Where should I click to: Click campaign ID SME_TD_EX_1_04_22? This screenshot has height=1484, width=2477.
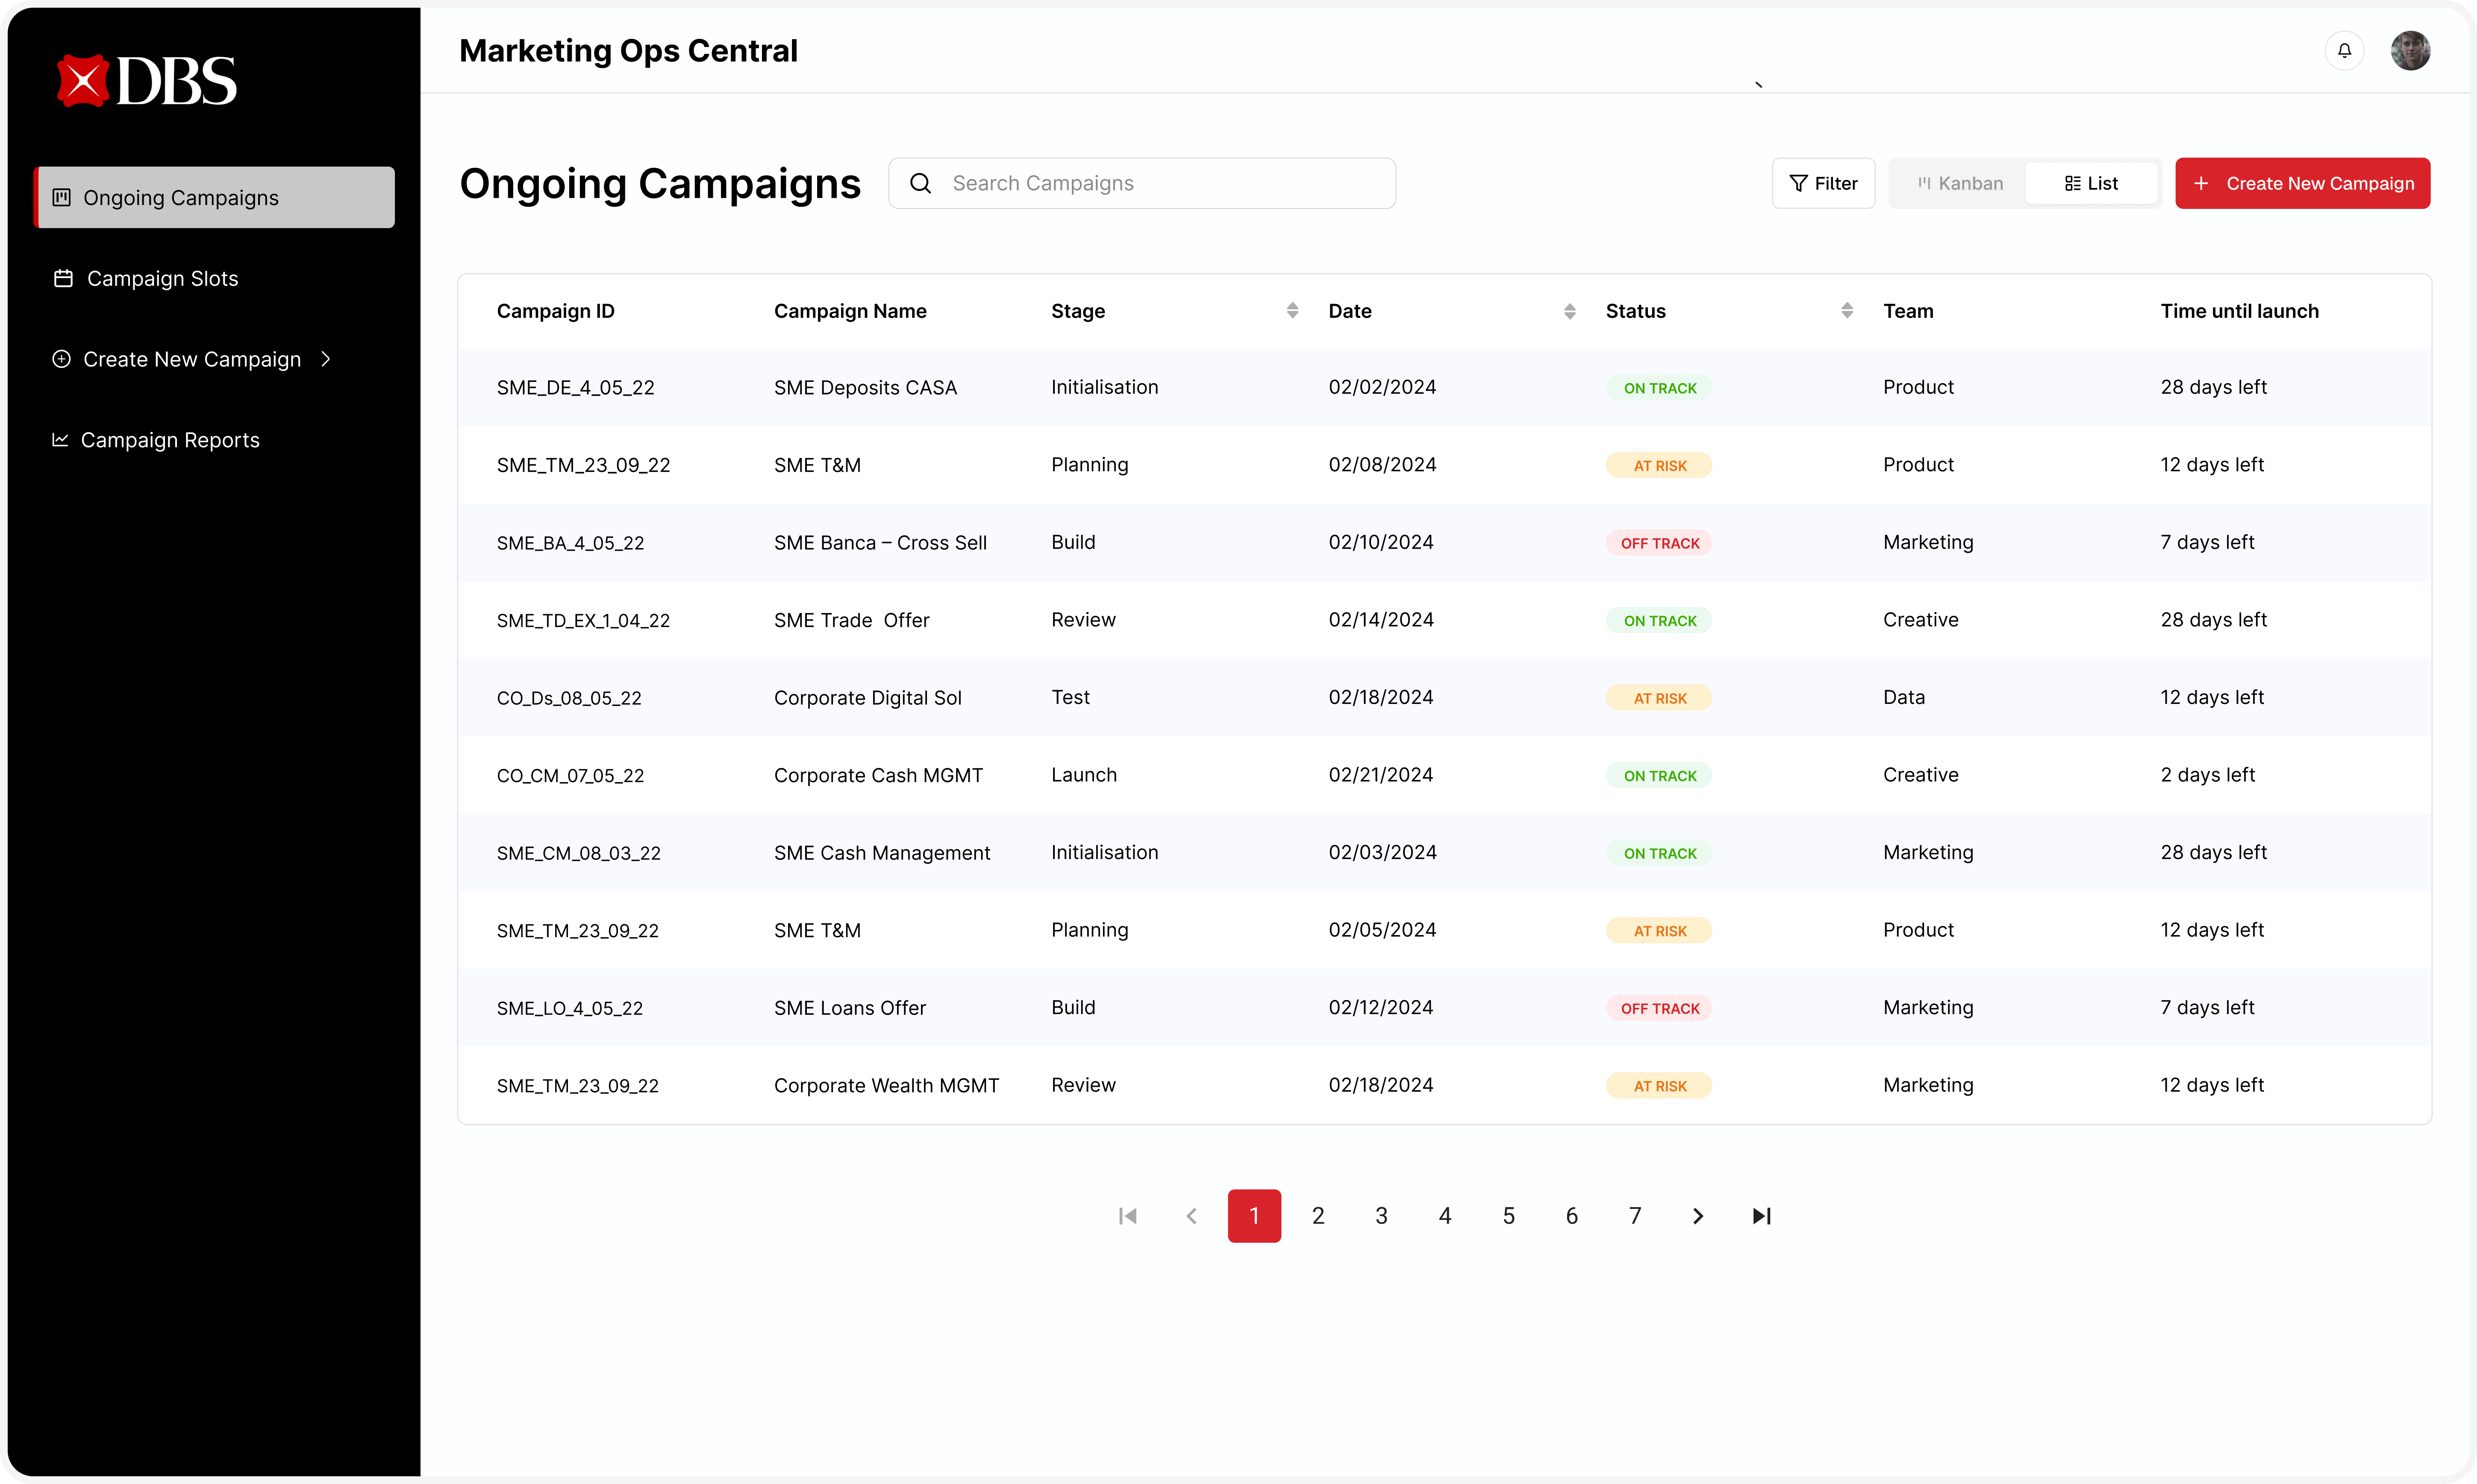[583, 621]
